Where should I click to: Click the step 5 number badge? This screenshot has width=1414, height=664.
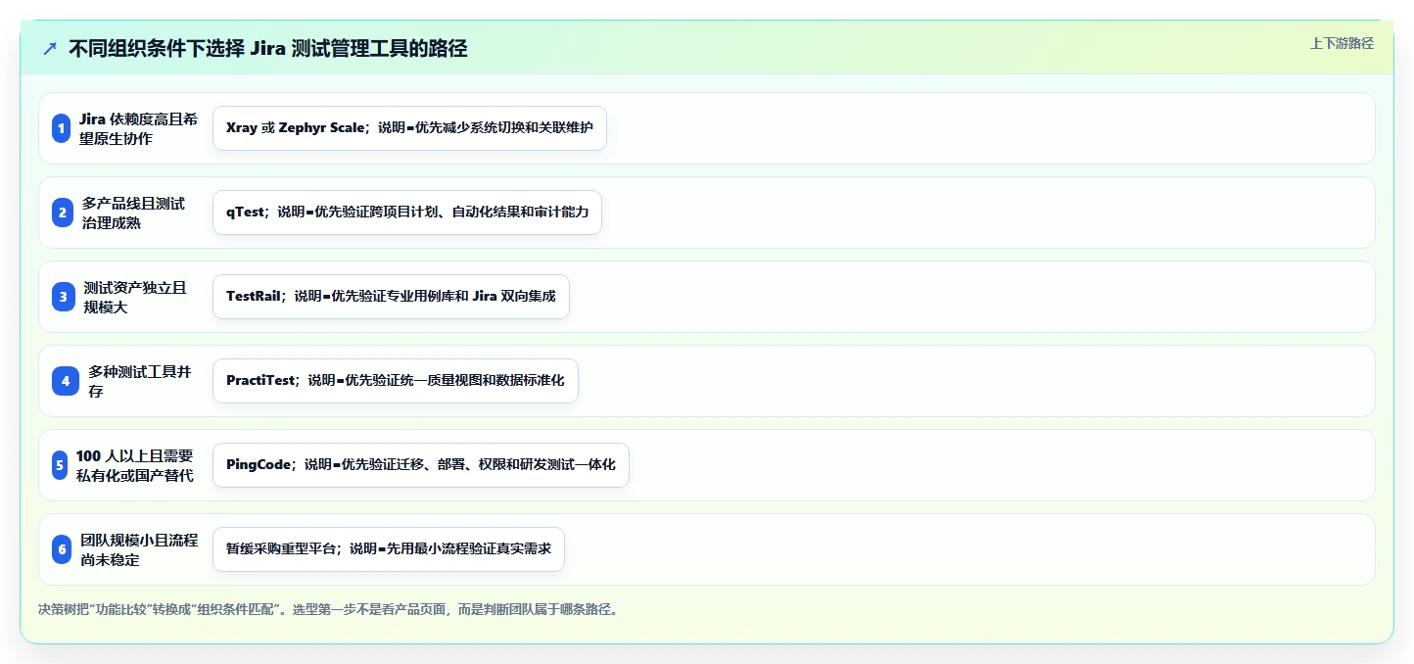click(59, 465)
